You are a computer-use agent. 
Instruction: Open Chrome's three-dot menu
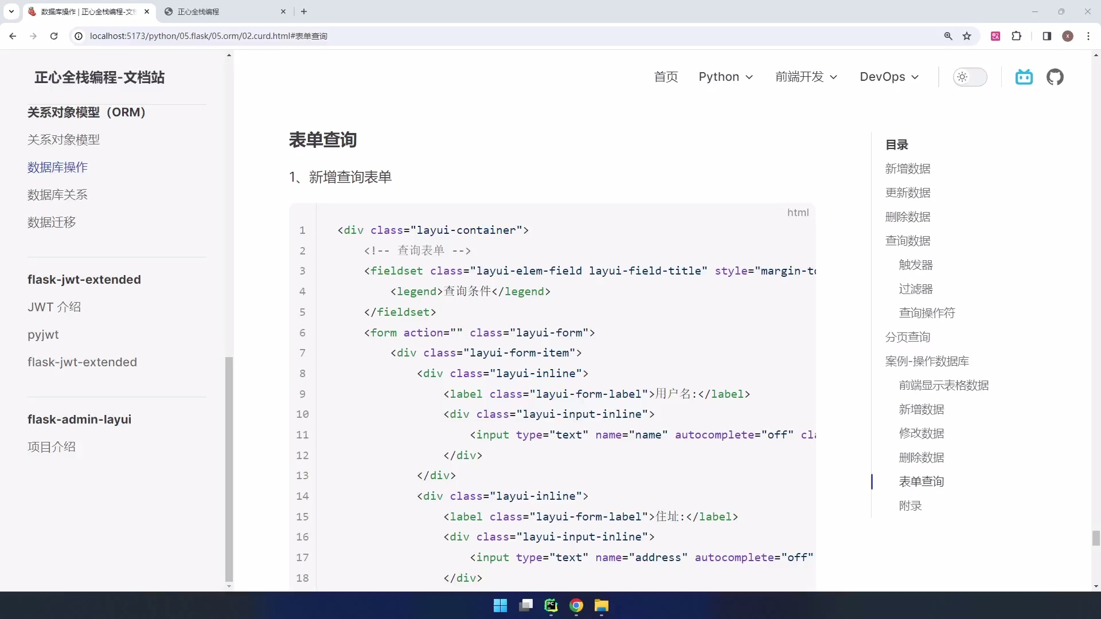click(x=1089, y=36)
